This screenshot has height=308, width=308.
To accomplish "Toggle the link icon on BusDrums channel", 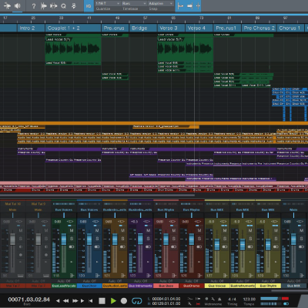I will (x=199, y=246).
